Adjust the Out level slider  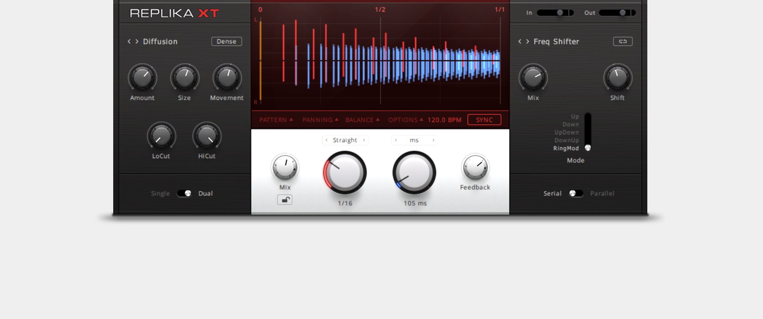pos(617,13)
